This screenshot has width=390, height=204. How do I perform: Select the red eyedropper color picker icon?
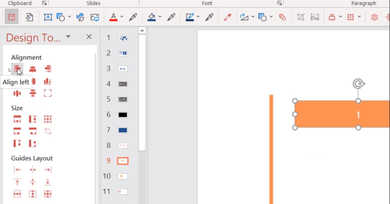click(x=227, y=17)
